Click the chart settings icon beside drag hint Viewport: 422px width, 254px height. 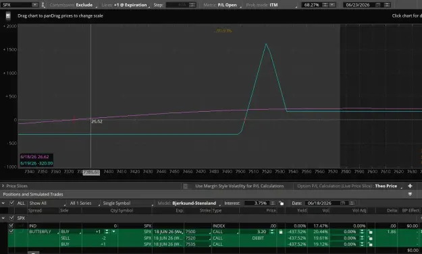coord(8,16)
